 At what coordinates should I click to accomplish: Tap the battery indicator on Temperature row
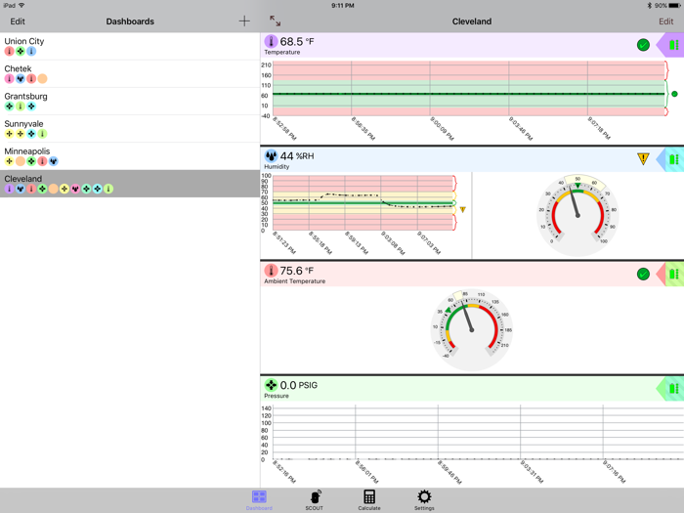[674, 45]
